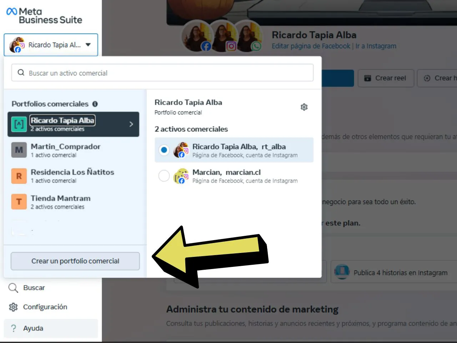This screenshot has height=343, width=457.
Task: Select the Ricardo Tapia Alba portfolio row
Action: [x=73, y=124]
